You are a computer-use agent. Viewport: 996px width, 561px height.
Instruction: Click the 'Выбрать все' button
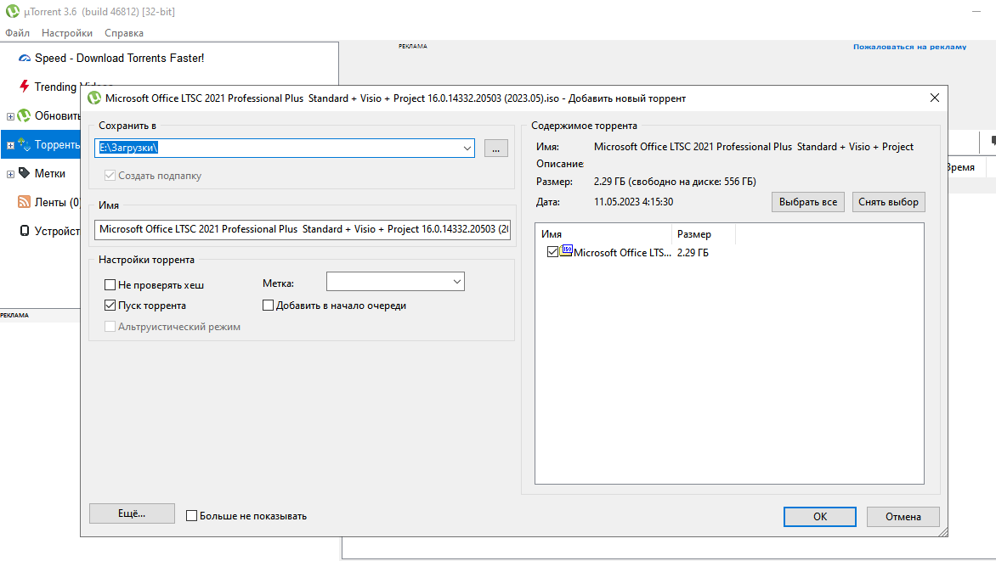pyautogui.click(x=808, y=202)
